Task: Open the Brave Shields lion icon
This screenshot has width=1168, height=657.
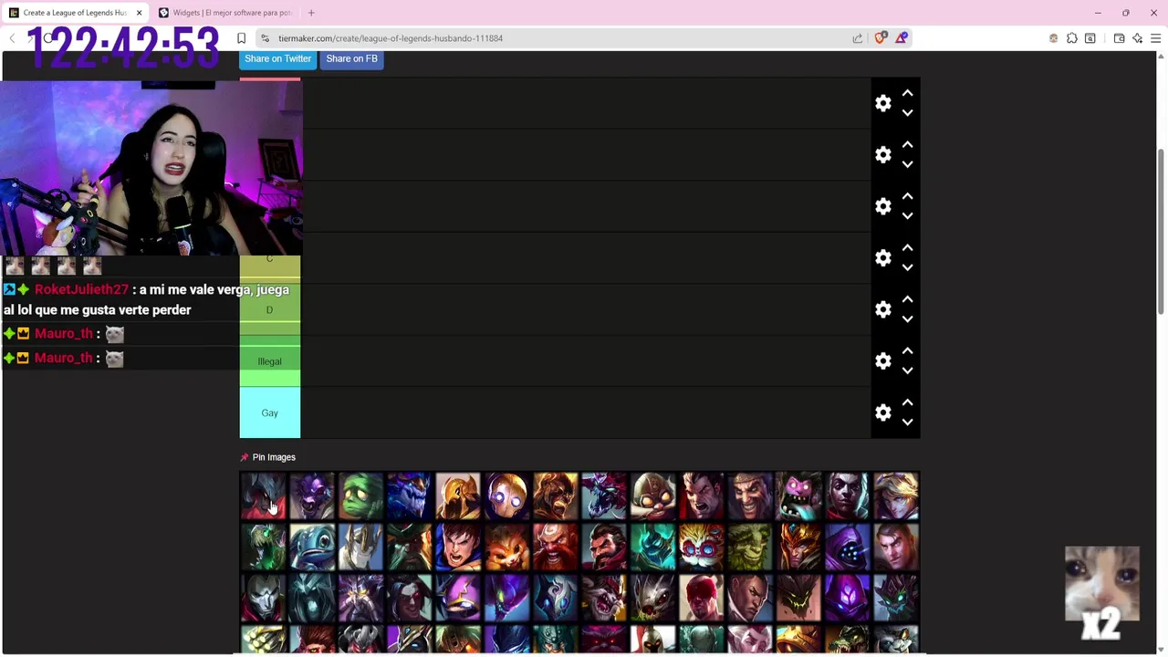Action: (881, 38)
